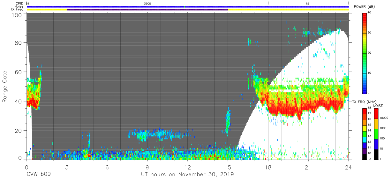The width and height of the screenshot is (392, 181).
Task: Click the TX FRQ (MHz) legend title
Action: (365, 102)
